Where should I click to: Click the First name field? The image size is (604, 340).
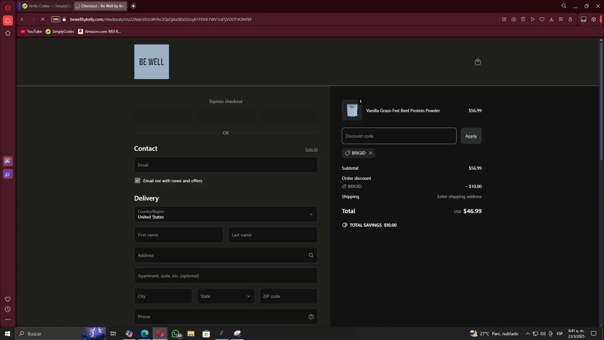pyautogui.click(x=179, y=235)
